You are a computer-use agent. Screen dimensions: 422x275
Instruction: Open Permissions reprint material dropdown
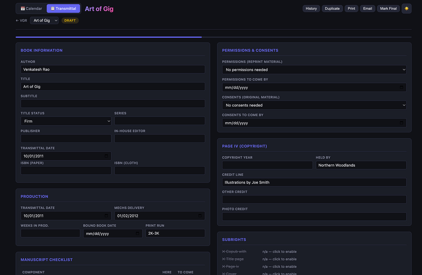pyautogui.click(x=314, y=70)
